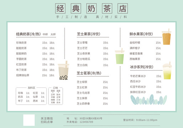This screenshot has height=128, width=183.
Task: Click the '芝士绿茶' menu item
Action: click(82, 82)
